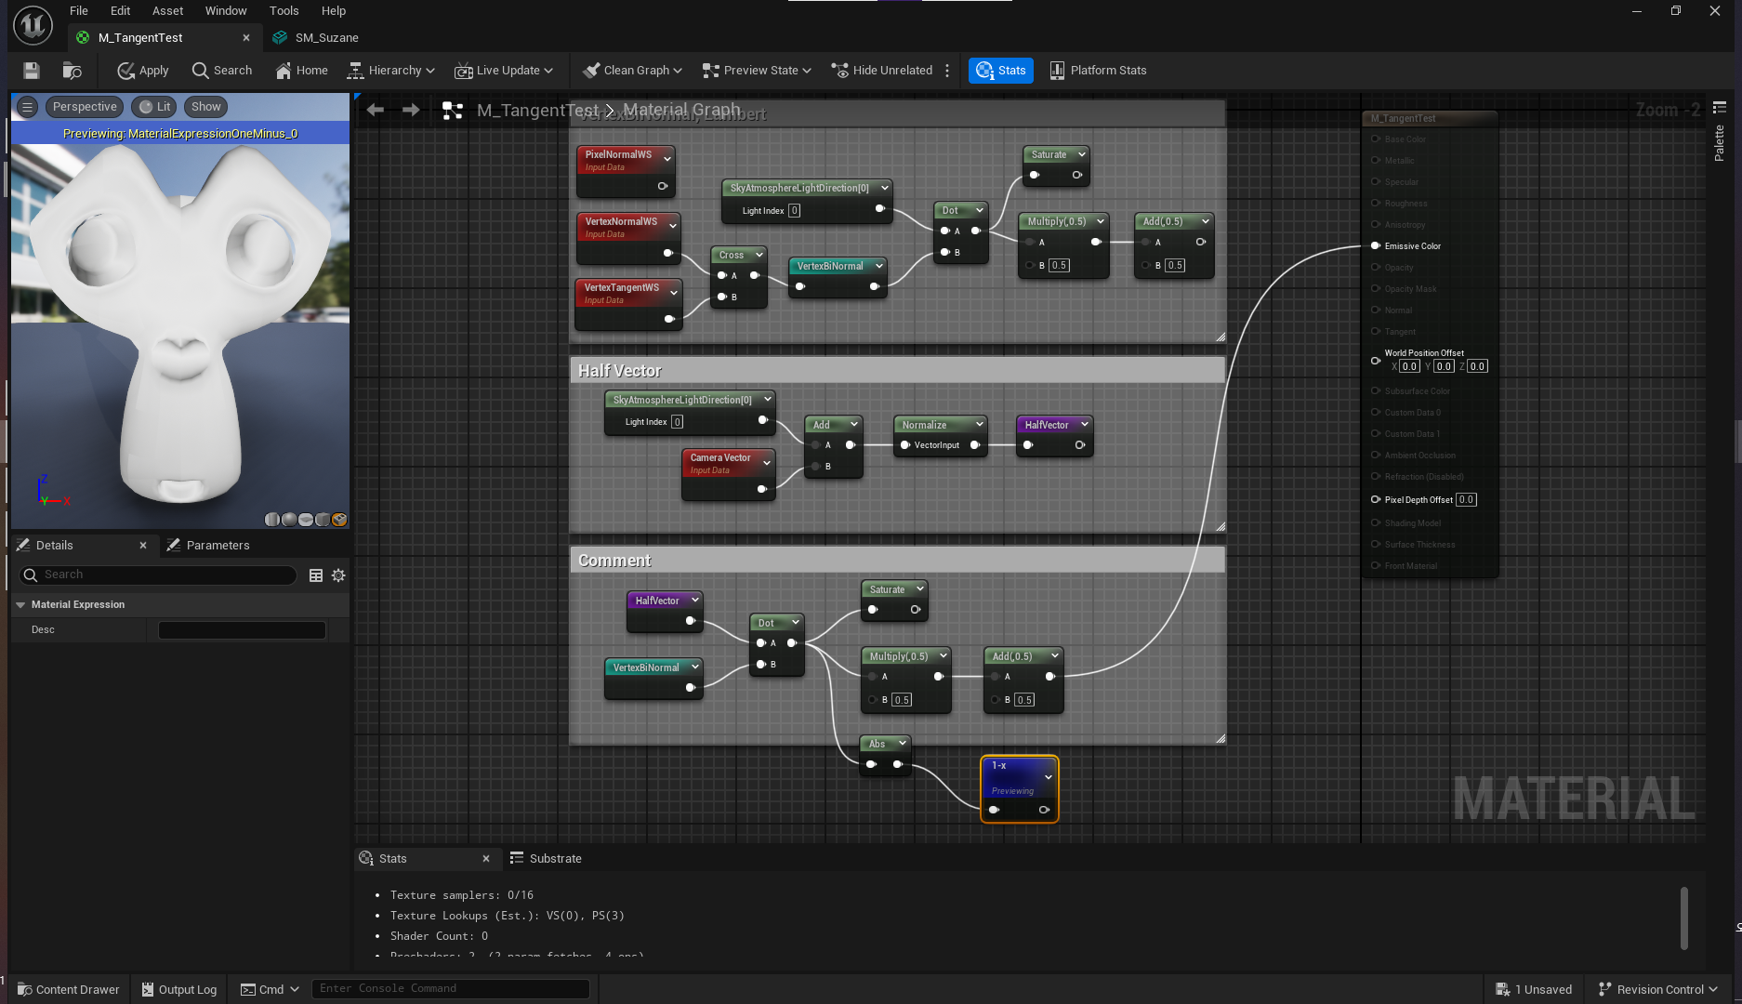The image size is (1742, 1004).
Task: Select sphere preview mesh shape
Action: pos(289,520)
